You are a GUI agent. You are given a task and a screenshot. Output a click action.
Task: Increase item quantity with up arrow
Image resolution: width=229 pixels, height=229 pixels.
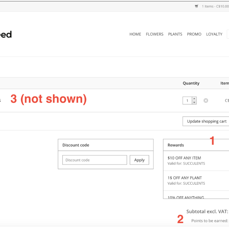click(194, 99)
